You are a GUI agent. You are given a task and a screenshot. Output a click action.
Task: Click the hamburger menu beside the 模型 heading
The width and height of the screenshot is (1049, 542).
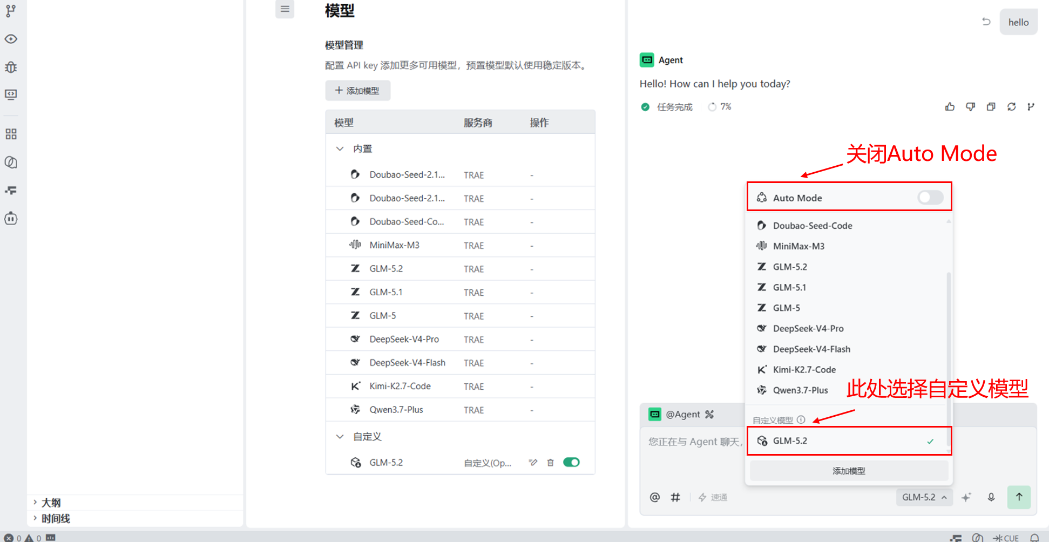pos(285,9)
